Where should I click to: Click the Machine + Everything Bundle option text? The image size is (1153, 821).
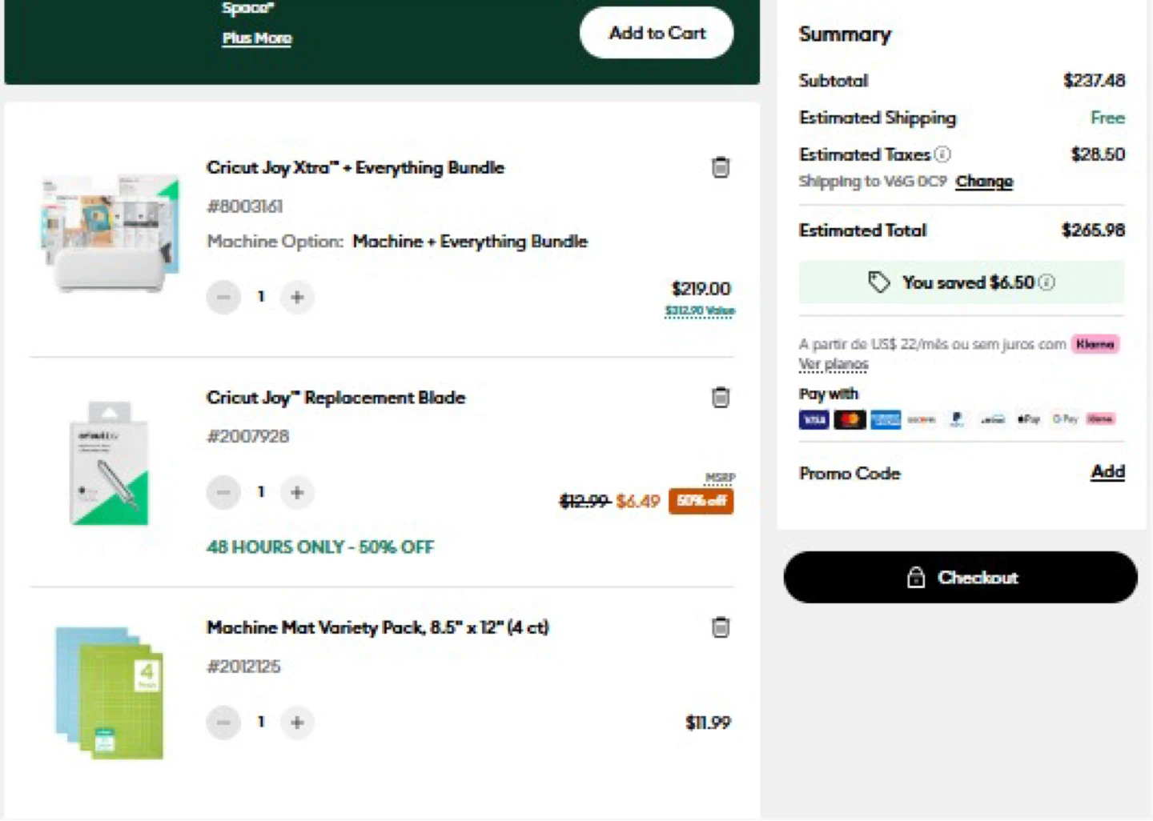point(470,242)
